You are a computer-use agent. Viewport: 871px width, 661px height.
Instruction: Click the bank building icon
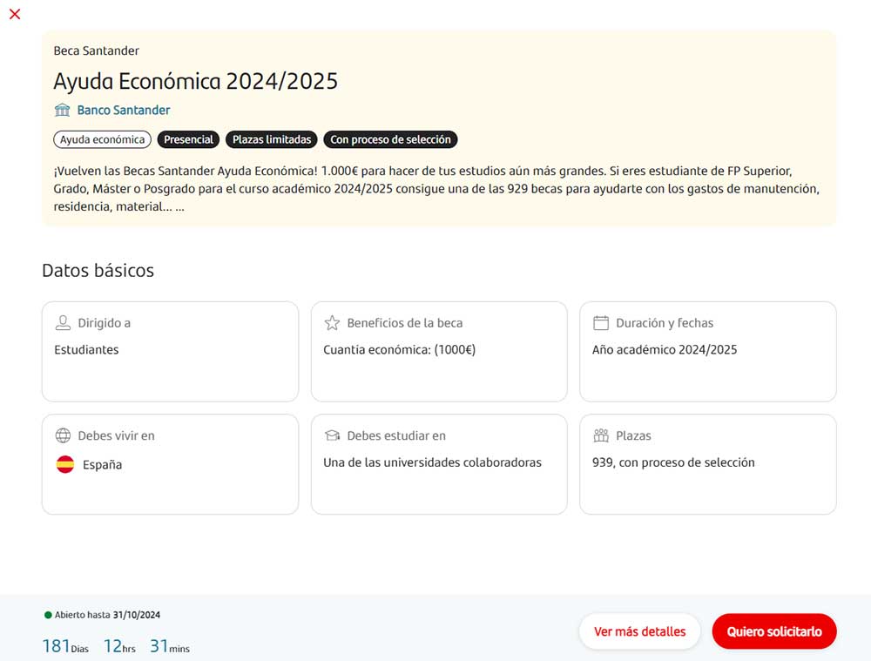tap(62, 110)
